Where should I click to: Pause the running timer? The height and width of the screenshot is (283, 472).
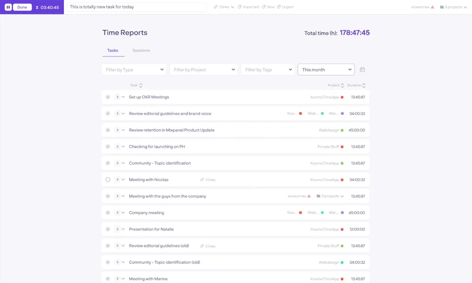[x=8, y=7]
